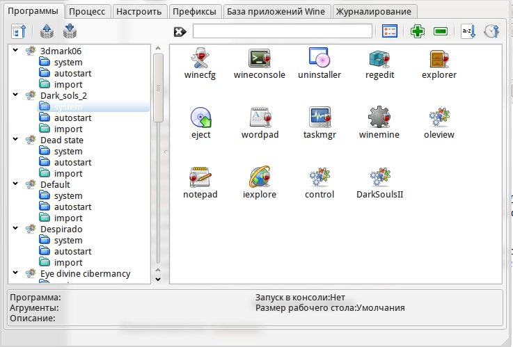
Task: Select highlighted system folder under Dark_sols_2
Action: 94,107
